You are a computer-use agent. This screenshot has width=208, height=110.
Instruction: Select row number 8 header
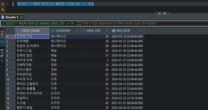pos(10,70)
